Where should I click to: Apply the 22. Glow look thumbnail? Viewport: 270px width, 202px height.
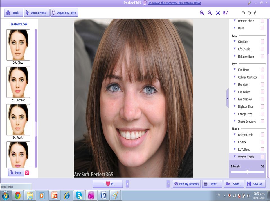(18, 45)
